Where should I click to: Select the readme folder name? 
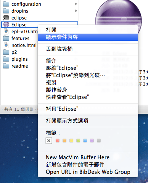(x=20, y=66)
